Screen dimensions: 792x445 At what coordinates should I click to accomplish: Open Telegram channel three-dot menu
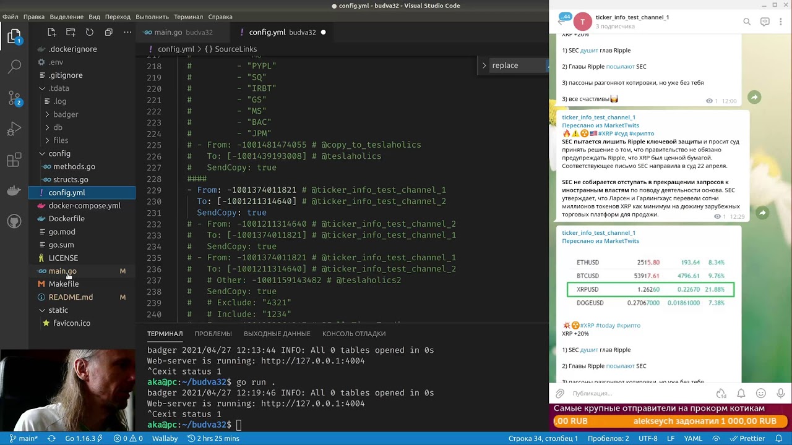coord(781,22)
